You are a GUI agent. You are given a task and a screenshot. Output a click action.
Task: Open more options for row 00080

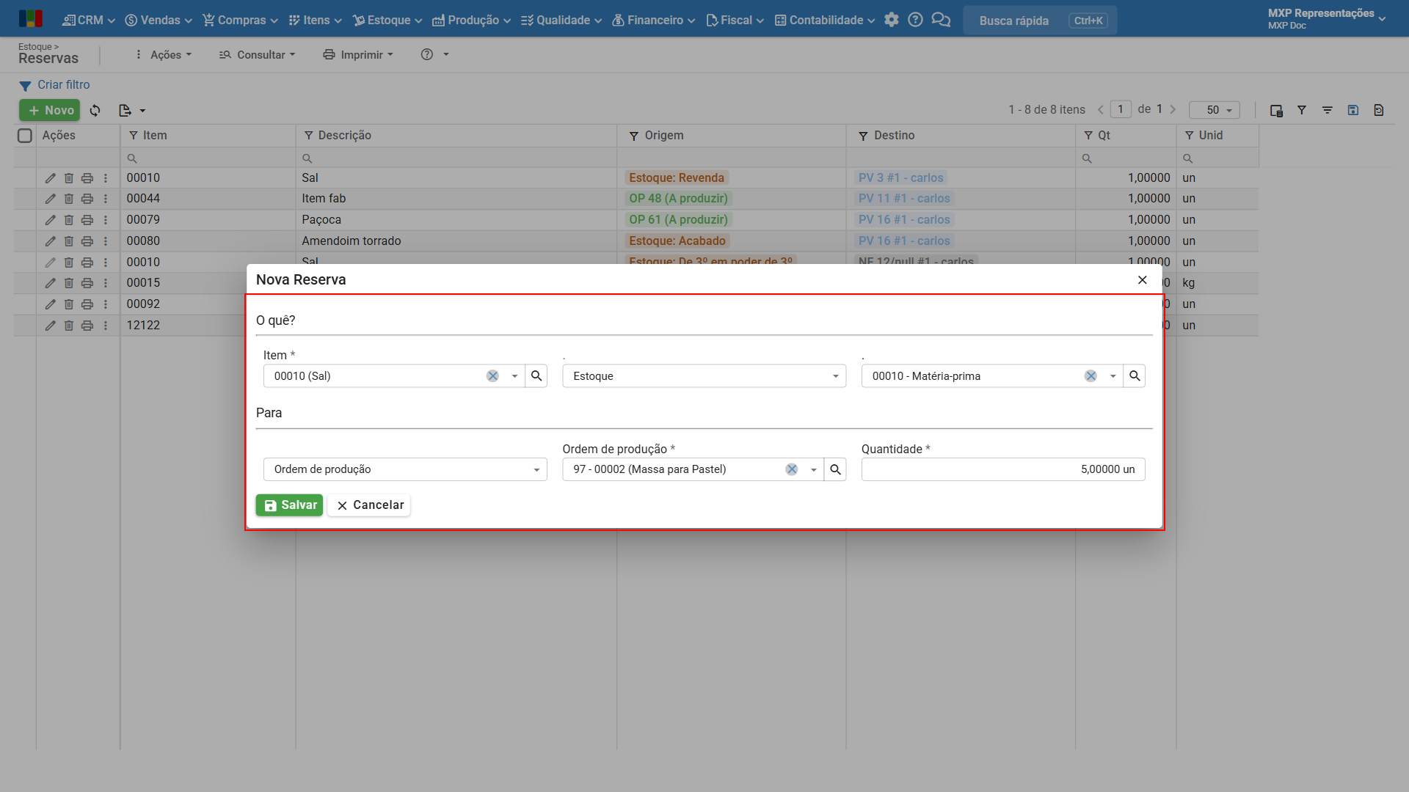pos(106,241)
